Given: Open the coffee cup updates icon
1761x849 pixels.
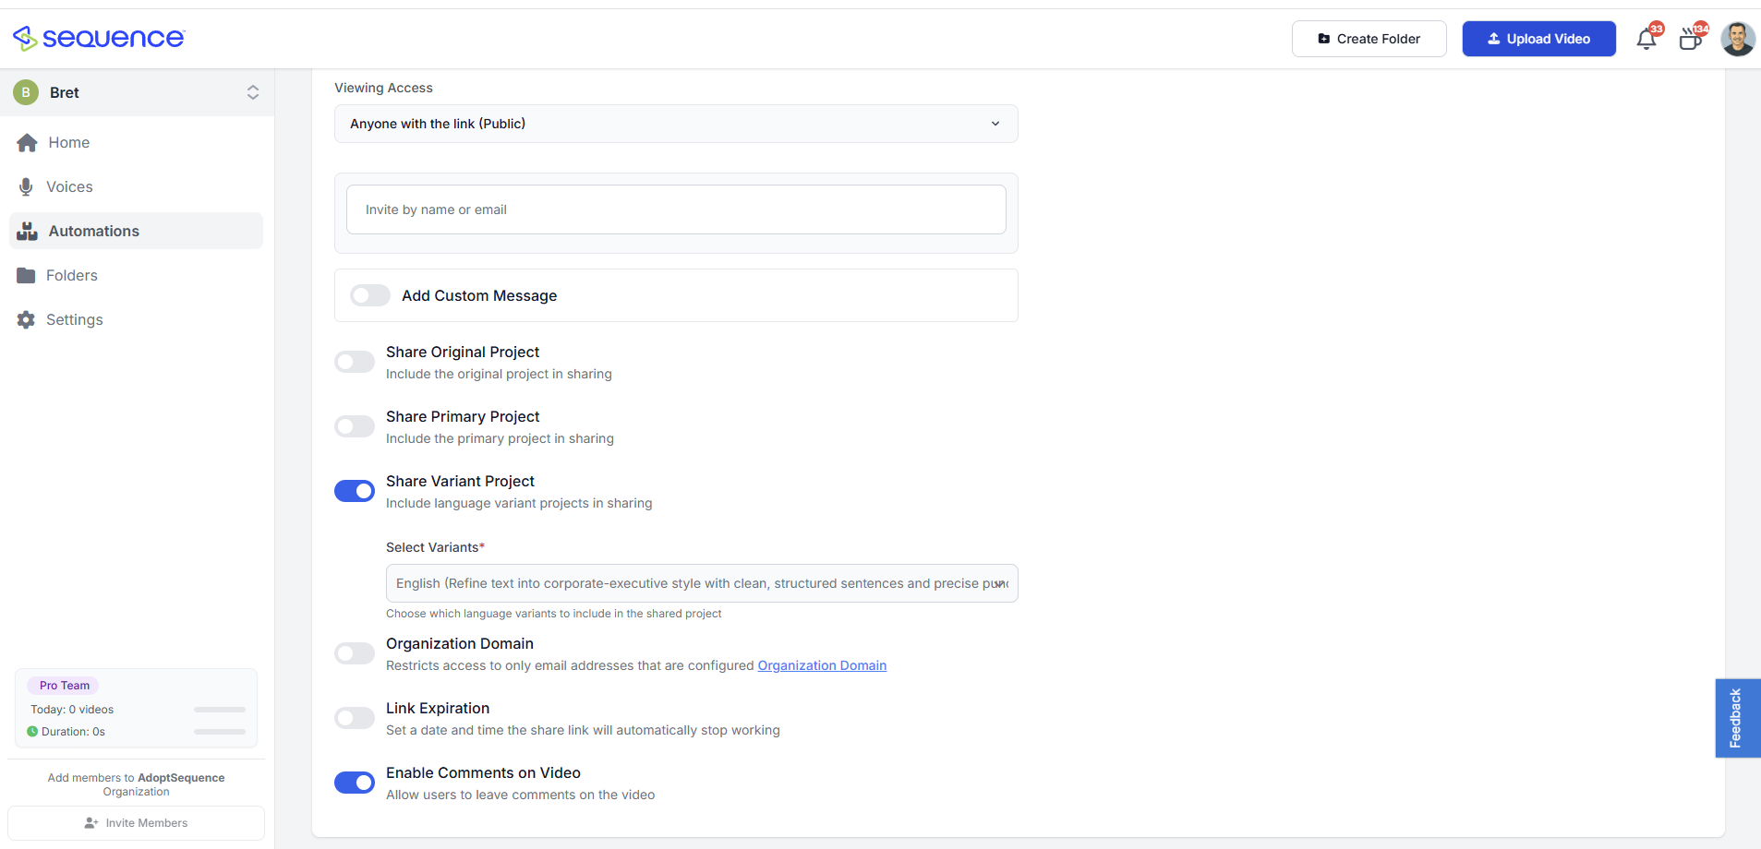Looking at the screenshot, I should (1690, 40).
